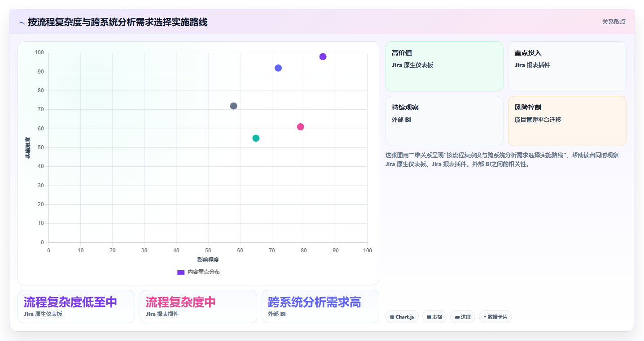Click the 跨系统分析需求高 summary card
The width and height of the screenshot is (644, 341).
[x=320, y=306]
